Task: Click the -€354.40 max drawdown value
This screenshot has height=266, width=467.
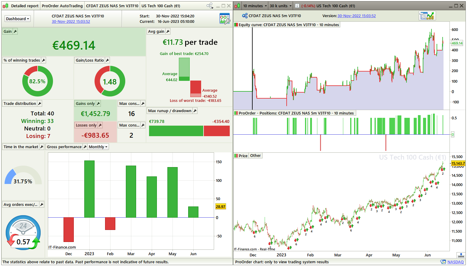Action: (221, 121)
